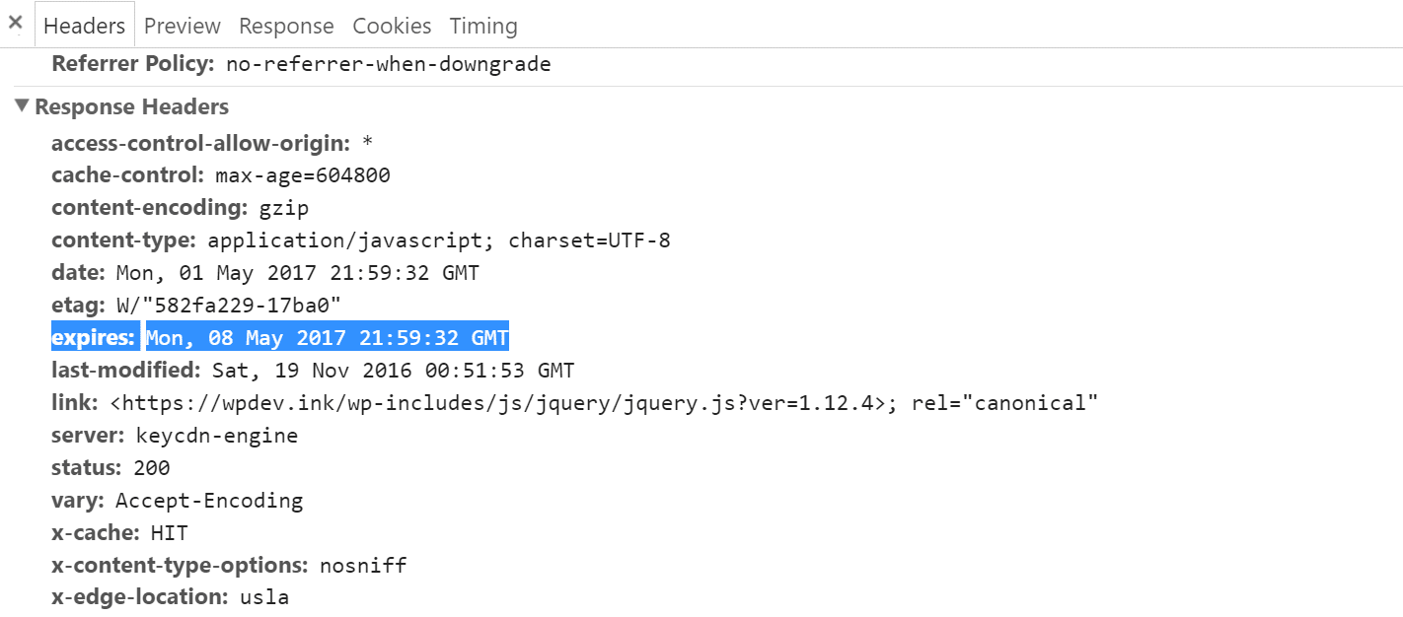
Task: Click the content-type header value
Action: tap(438, 240)
